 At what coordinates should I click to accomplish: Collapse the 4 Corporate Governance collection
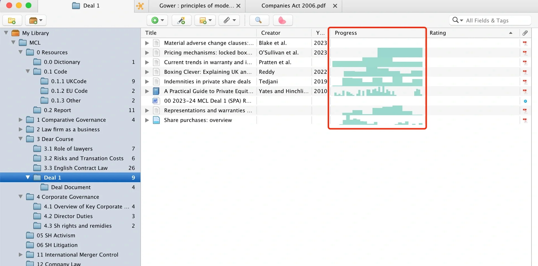pos(21,197)
